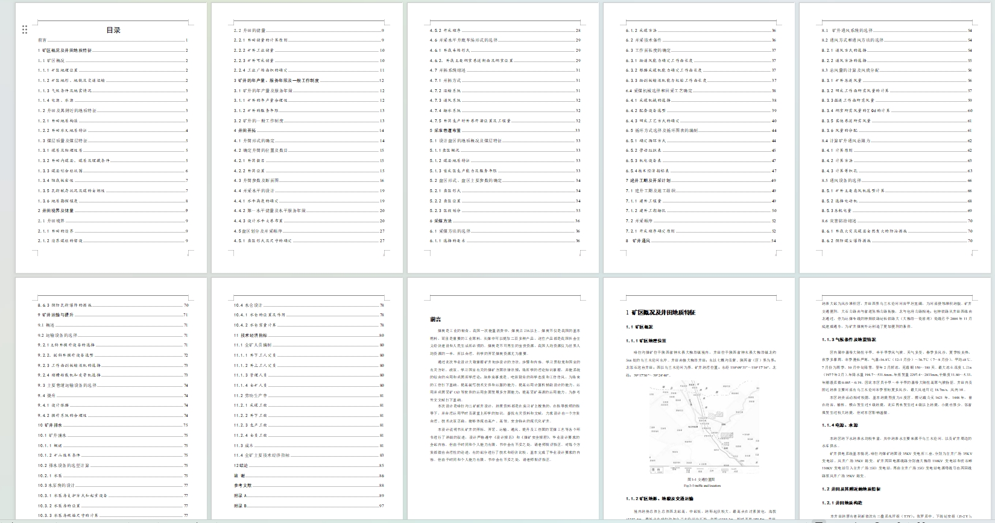The height and width of the screenshot is (523, 995).
Task: Open the '7.2 开采顺序' contents entry
Action: coord(701,221)
